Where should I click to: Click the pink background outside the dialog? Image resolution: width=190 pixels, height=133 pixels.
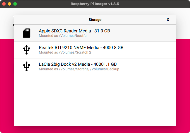coord(183,83)
